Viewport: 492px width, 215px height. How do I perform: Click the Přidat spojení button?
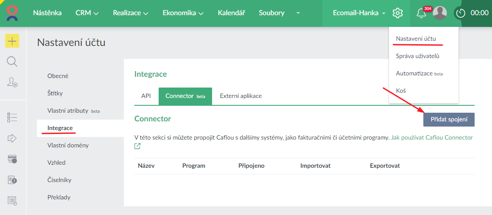[449, 119]
